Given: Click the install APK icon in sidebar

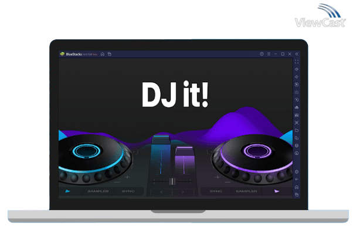Looking at the screenshot, I should (297, 107).
